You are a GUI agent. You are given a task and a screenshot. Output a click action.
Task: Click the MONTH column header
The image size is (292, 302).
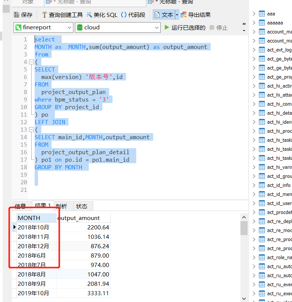coord(36,218)
